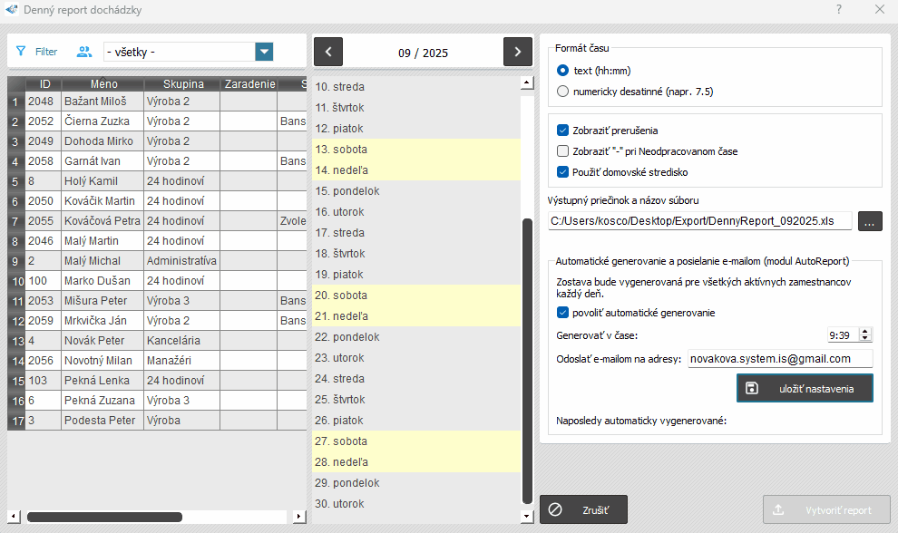Click the Filter funnel icon
This screenshot has width=898, height=533.
click(x=21, y=52)
